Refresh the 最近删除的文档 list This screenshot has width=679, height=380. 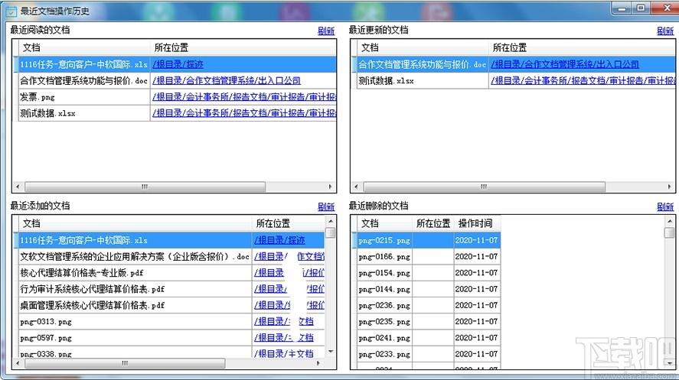(x=665, y=206)
